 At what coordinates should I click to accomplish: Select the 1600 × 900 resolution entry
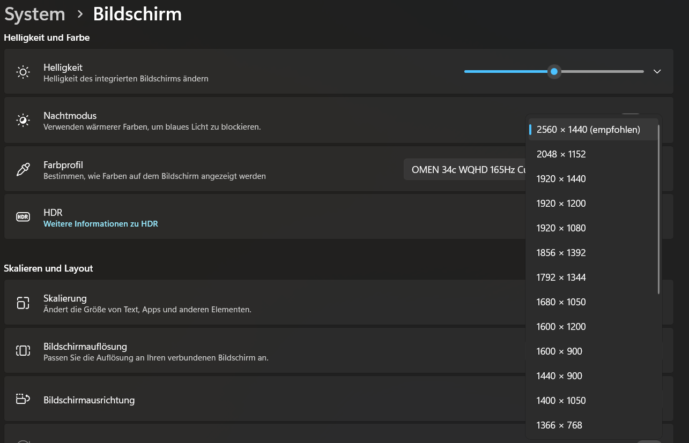[559, 351]
